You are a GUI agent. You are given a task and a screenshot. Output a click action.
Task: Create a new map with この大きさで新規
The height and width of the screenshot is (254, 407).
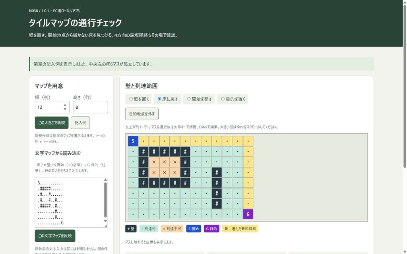pos(52,123)
